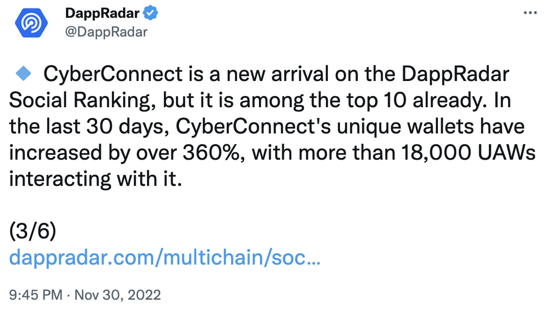Viewport: 547px width, 310px height.
Task: Open the dappradar.com/multichain link
Action: click(x=165, y=258)
